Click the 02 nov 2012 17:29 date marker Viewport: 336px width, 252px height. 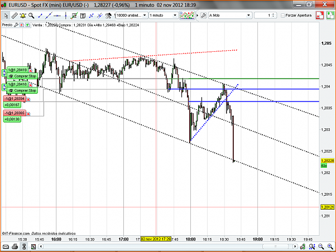pos(156,239)
